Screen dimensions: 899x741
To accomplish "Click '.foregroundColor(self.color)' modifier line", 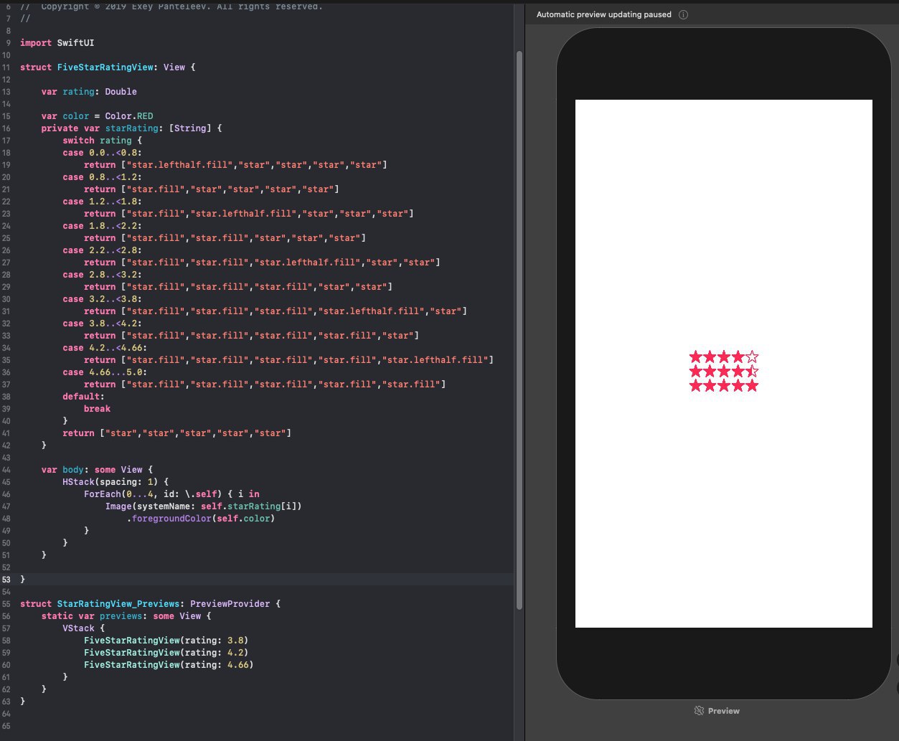I will [201, 519].
